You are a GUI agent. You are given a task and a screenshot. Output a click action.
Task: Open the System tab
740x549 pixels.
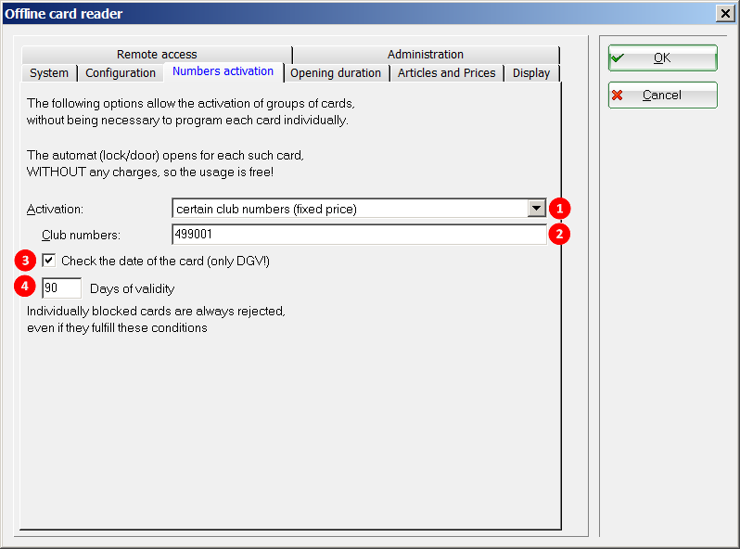click(49, 73)
